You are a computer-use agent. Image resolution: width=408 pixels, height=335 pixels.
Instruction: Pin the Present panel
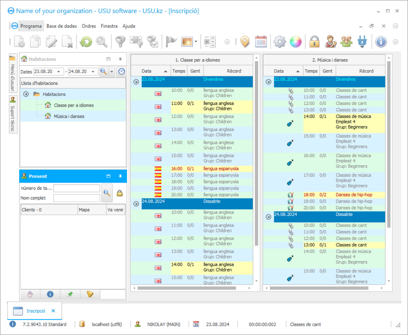coord(120,176)
